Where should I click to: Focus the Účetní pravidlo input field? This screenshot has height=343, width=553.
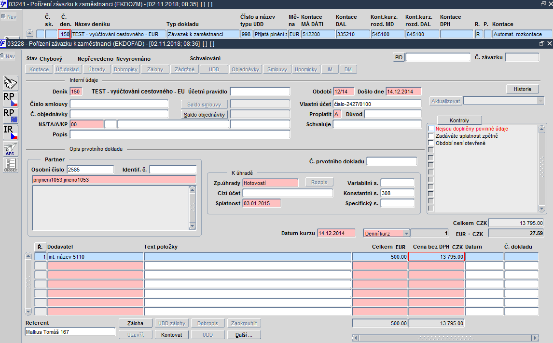pyautogui.click(x=260, y=92)
